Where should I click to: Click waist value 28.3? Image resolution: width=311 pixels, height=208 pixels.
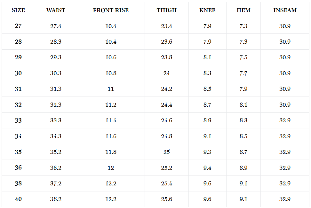[x=56, y=42]
